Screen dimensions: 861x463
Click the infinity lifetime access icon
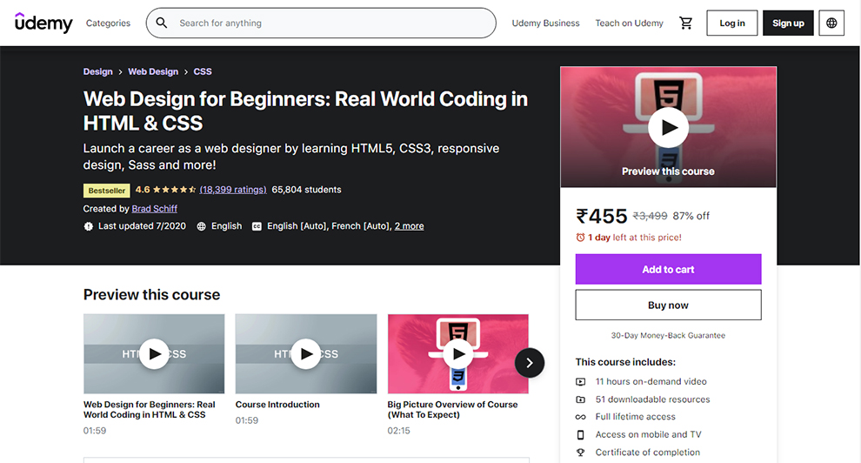580,417
